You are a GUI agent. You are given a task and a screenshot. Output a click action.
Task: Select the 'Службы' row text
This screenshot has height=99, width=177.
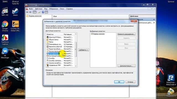click(52, 58)
